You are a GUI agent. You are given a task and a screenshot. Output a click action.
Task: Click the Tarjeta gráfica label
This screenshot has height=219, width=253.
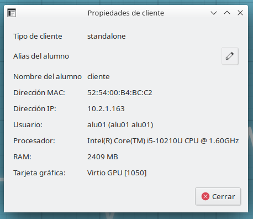tap(39, 173)
